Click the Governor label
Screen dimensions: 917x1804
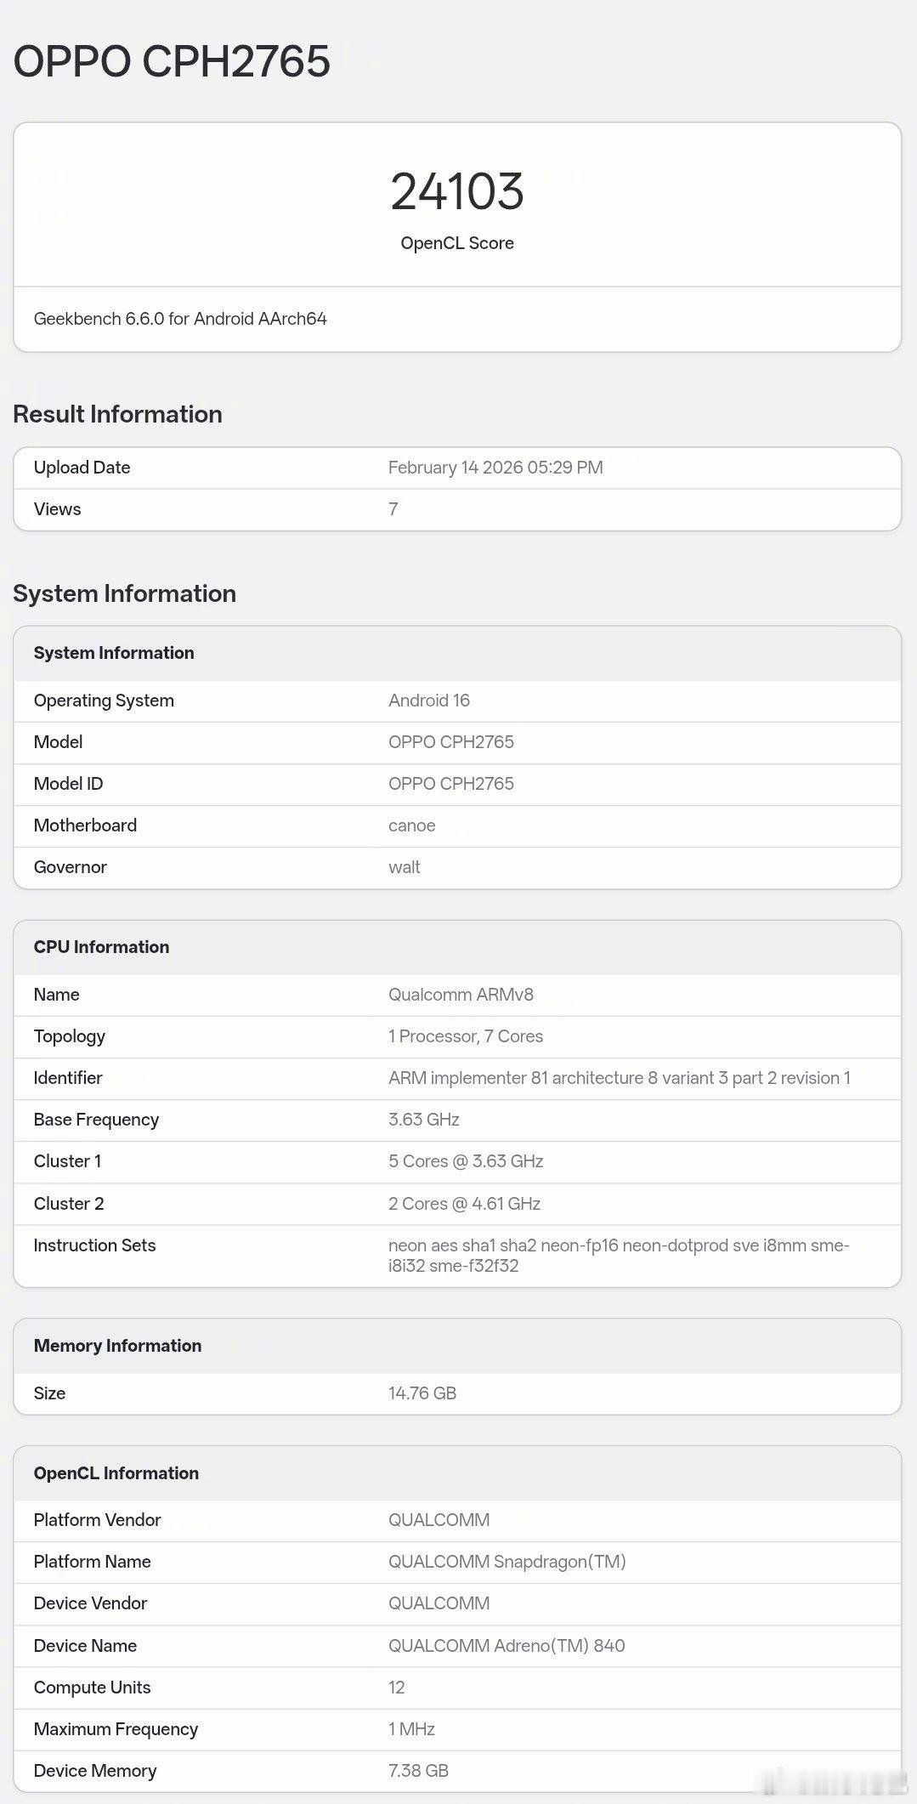point(70,867)
